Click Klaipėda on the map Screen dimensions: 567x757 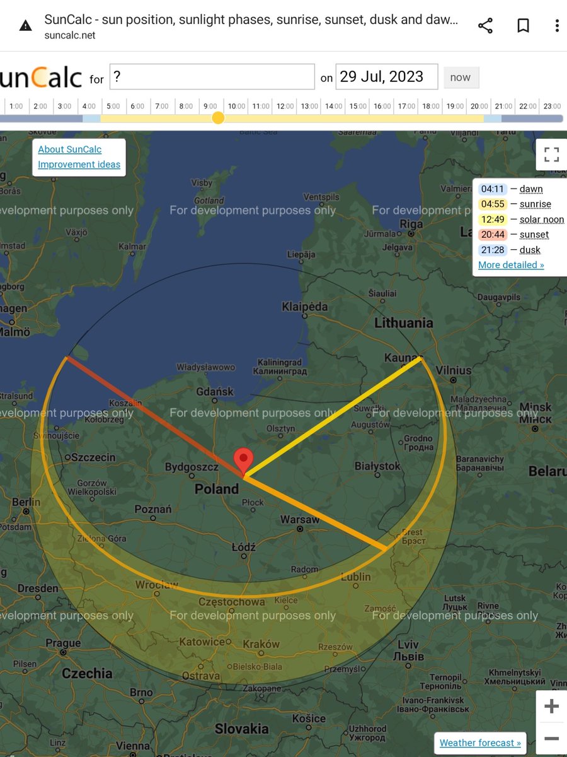tap(305, 307)
